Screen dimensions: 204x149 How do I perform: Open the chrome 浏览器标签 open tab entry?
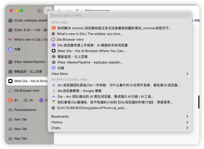[x=120, y=28]
